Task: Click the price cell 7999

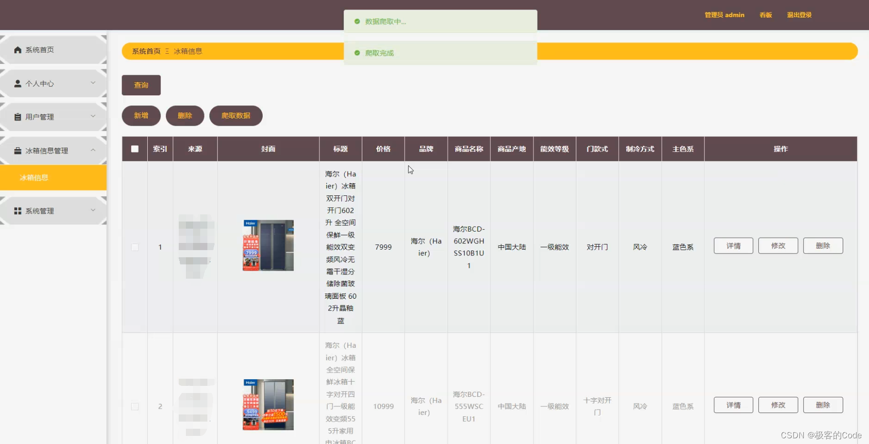Action: pyautogui.click(x=383, y=247)
